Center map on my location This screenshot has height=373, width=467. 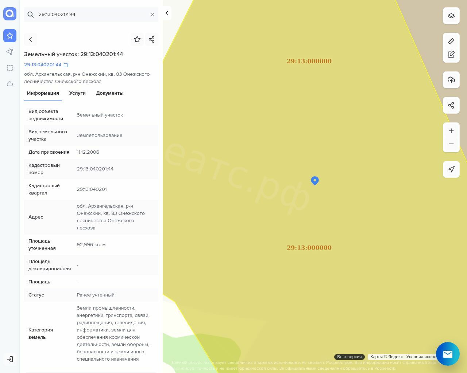click(x=451, y=169)
